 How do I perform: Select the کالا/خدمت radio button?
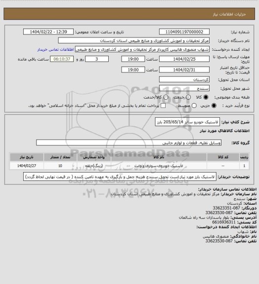coord(166,97)
